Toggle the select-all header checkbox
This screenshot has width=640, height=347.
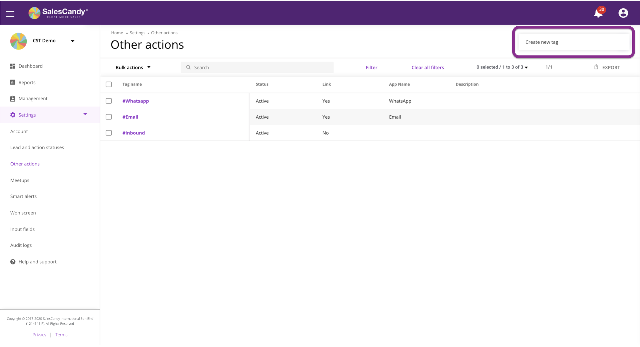point(109,84)
